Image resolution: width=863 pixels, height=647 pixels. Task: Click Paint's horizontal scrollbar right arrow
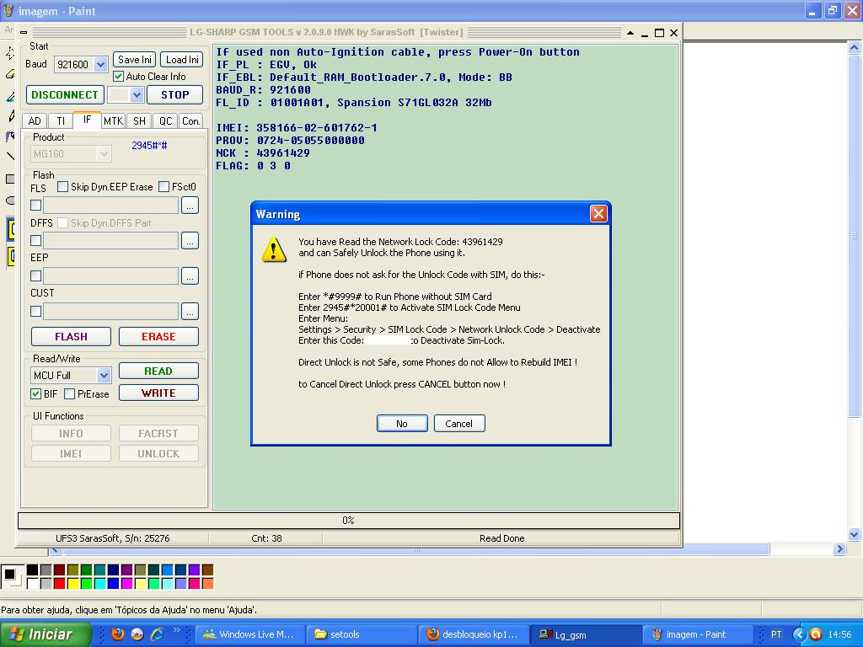point(839,548)
